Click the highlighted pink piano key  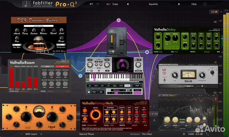click(94, 78)
